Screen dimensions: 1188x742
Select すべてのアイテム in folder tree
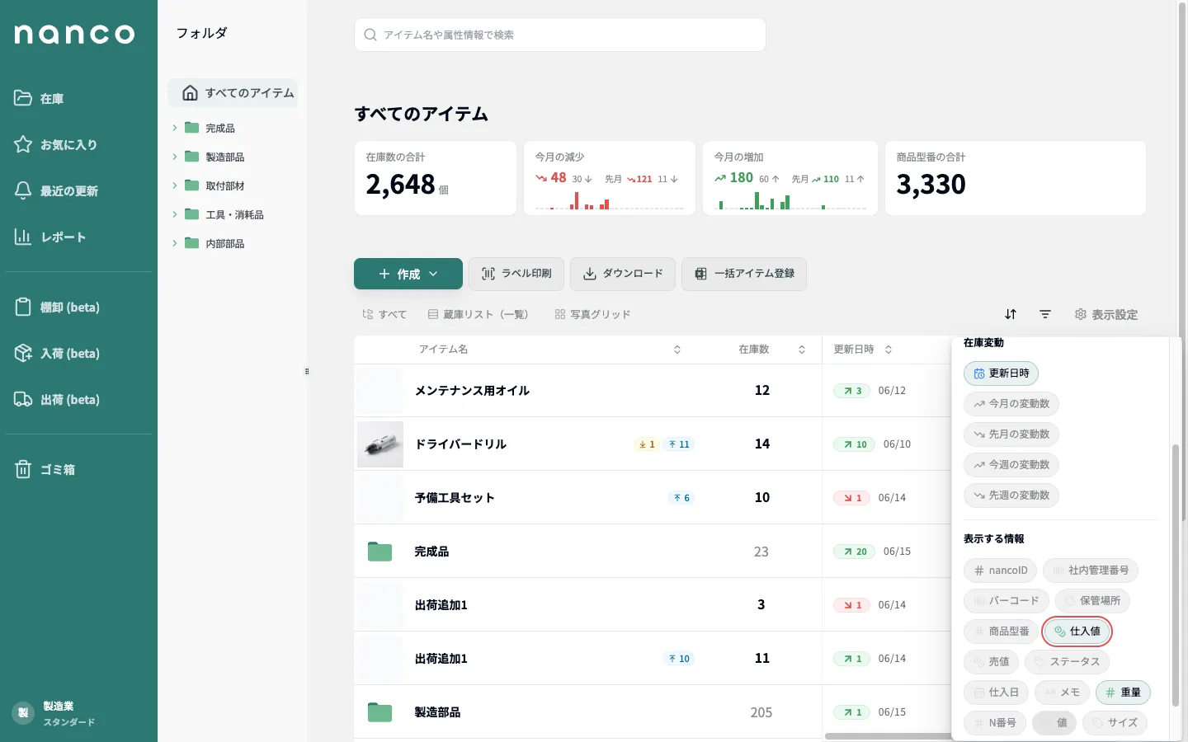pyautogui.click(x=233, y=93)
